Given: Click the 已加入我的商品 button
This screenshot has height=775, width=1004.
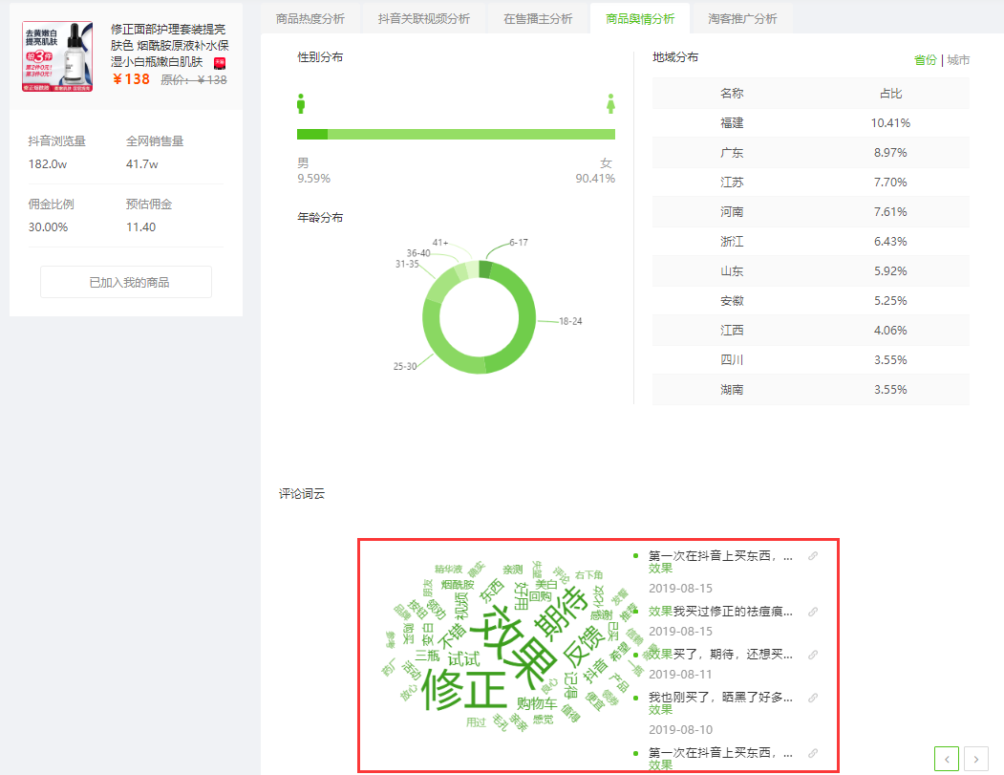Looking at the screenshot, I should click(126, 282).
